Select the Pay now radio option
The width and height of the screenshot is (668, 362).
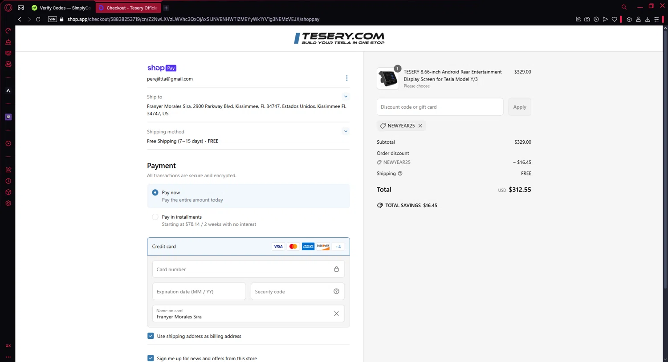(155, 192)
